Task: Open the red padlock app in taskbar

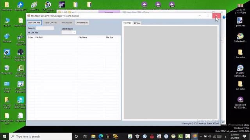Action: 152,136
